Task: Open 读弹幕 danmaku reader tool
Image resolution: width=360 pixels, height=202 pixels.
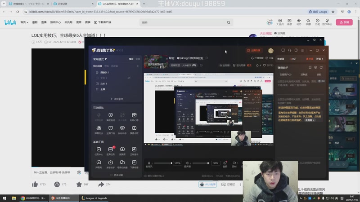Action: click(122, 151)
